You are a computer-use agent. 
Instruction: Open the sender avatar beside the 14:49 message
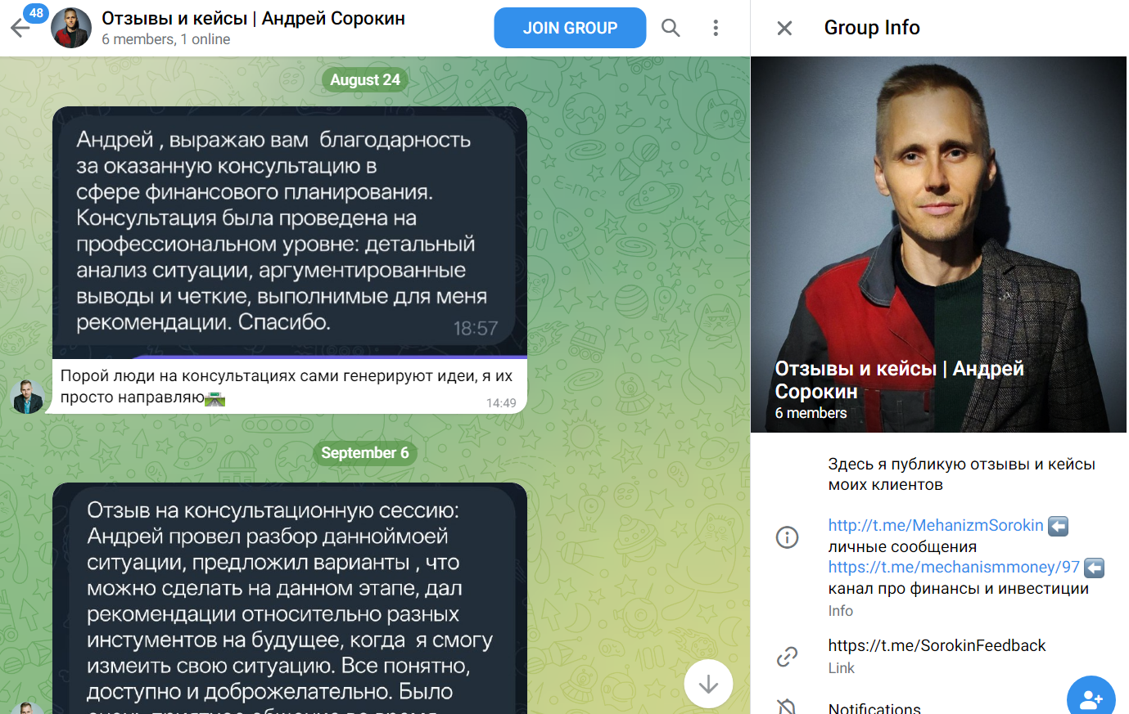tap(27, 397)
